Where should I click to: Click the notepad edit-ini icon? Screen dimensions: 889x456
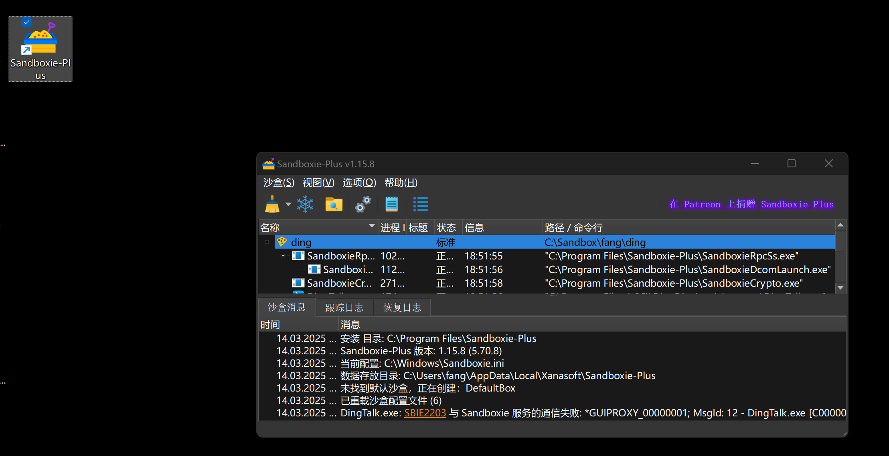[x=391, y=204]
